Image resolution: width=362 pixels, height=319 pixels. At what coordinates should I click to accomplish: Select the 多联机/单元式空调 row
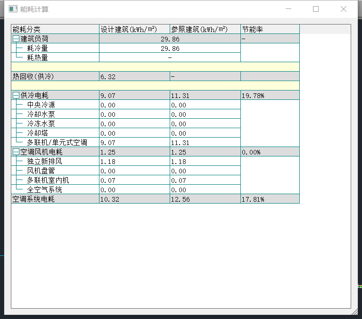click(x=57, y=142)
